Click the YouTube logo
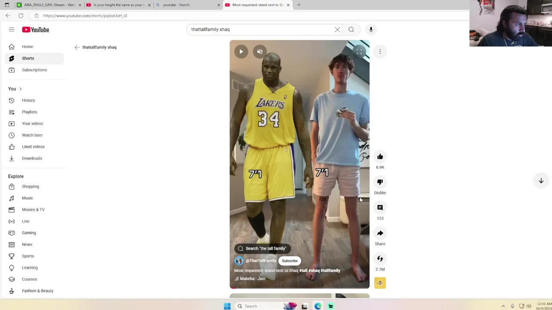 (35, 30)
